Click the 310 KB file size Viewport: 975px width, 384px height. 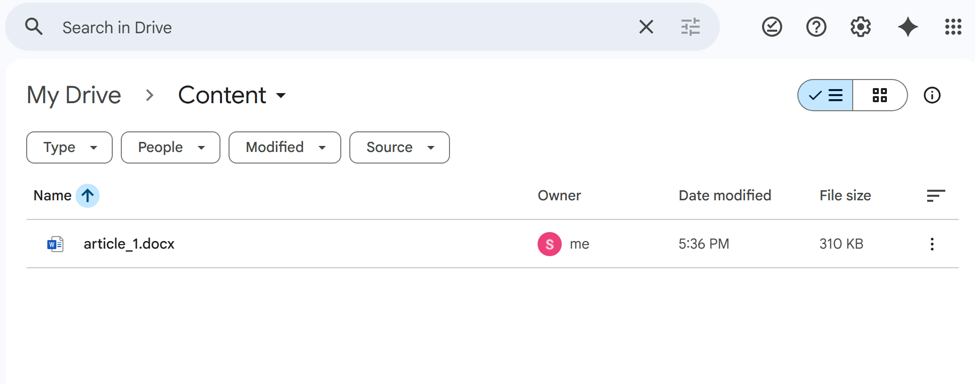[x=841, y=244]
